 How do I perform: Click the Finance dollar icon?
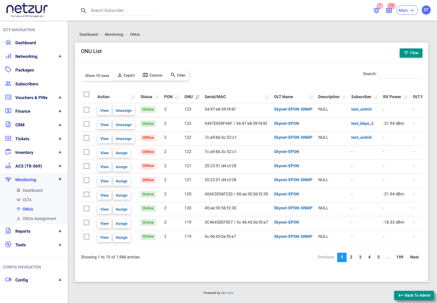tap(8, 111)
